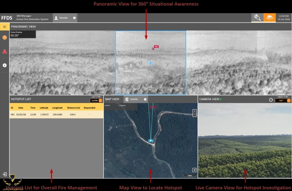Image resolution: width=292 pixels, height=191 pixels.
Task: Sort by the Longitude column header
Action: click(57, 108)
